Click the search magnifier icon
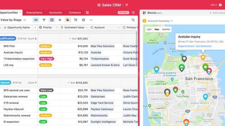This screenshot has height=126, width=225. (x=133, y=20)
